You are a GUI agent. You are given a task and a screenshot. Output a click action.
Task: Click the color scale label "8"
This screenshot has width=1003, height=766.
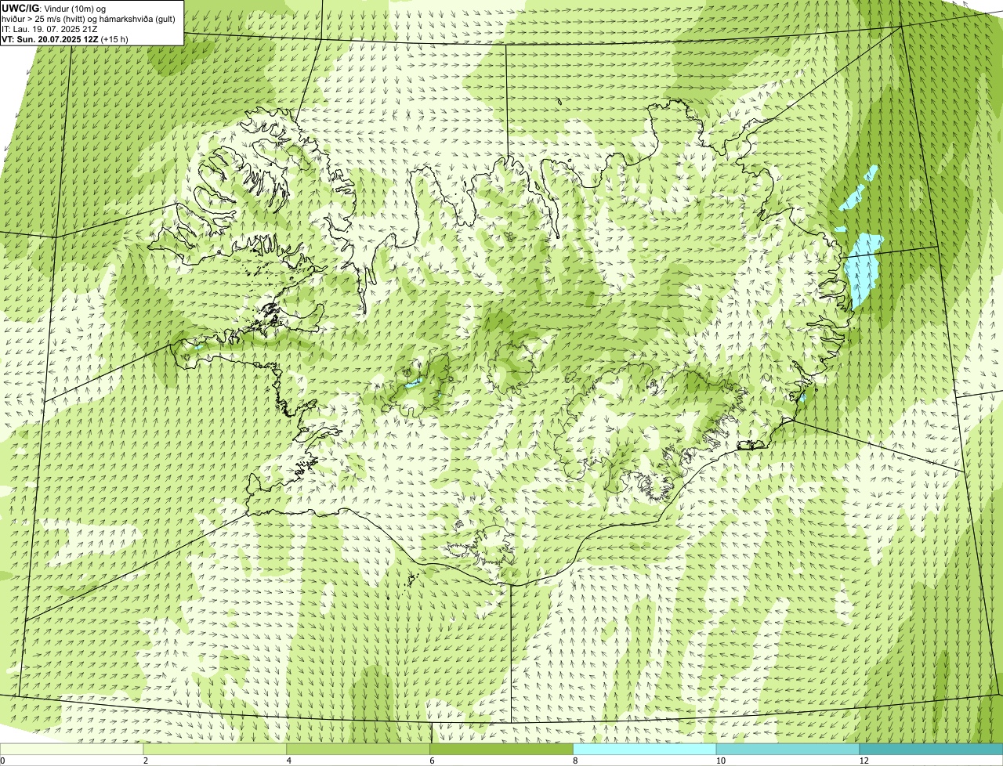click(575, 761)
